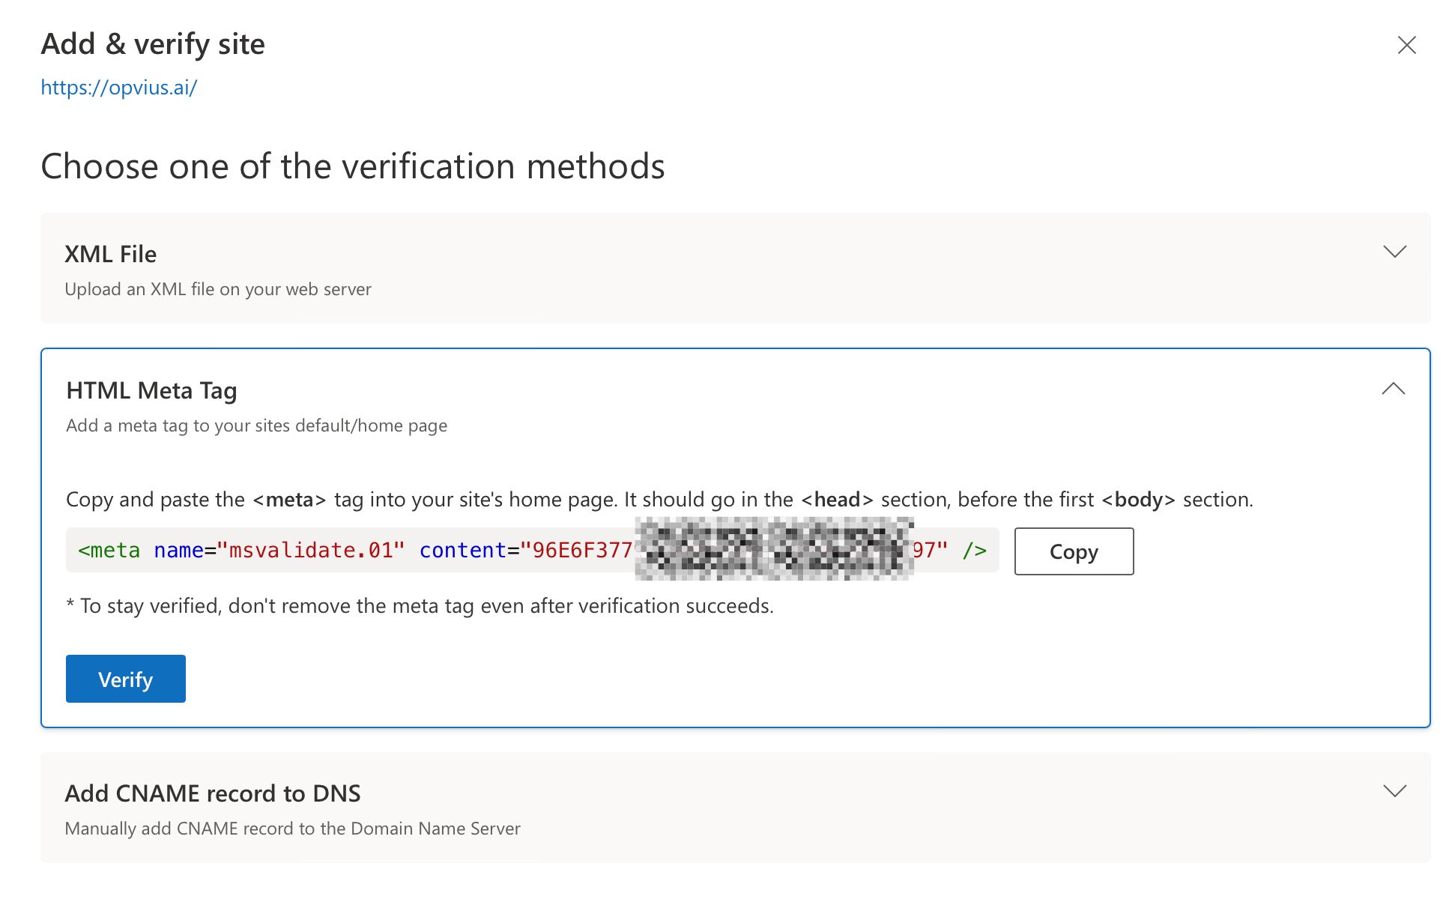Viewport: 1455px width, 905px height.
Task: Open the https://opvius.ai/ link
Action: tap(118, 88)
